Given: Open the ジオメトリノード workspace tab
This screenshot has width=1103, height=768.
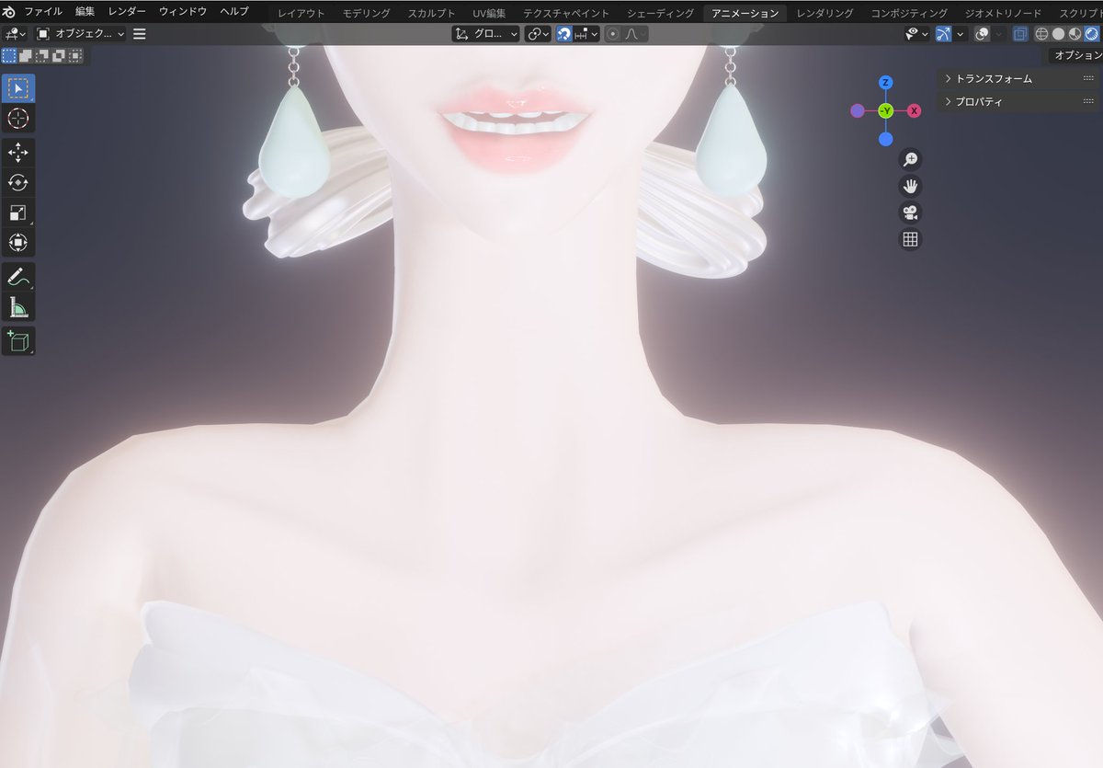Looking at the screenshot, I should 1004,13.
